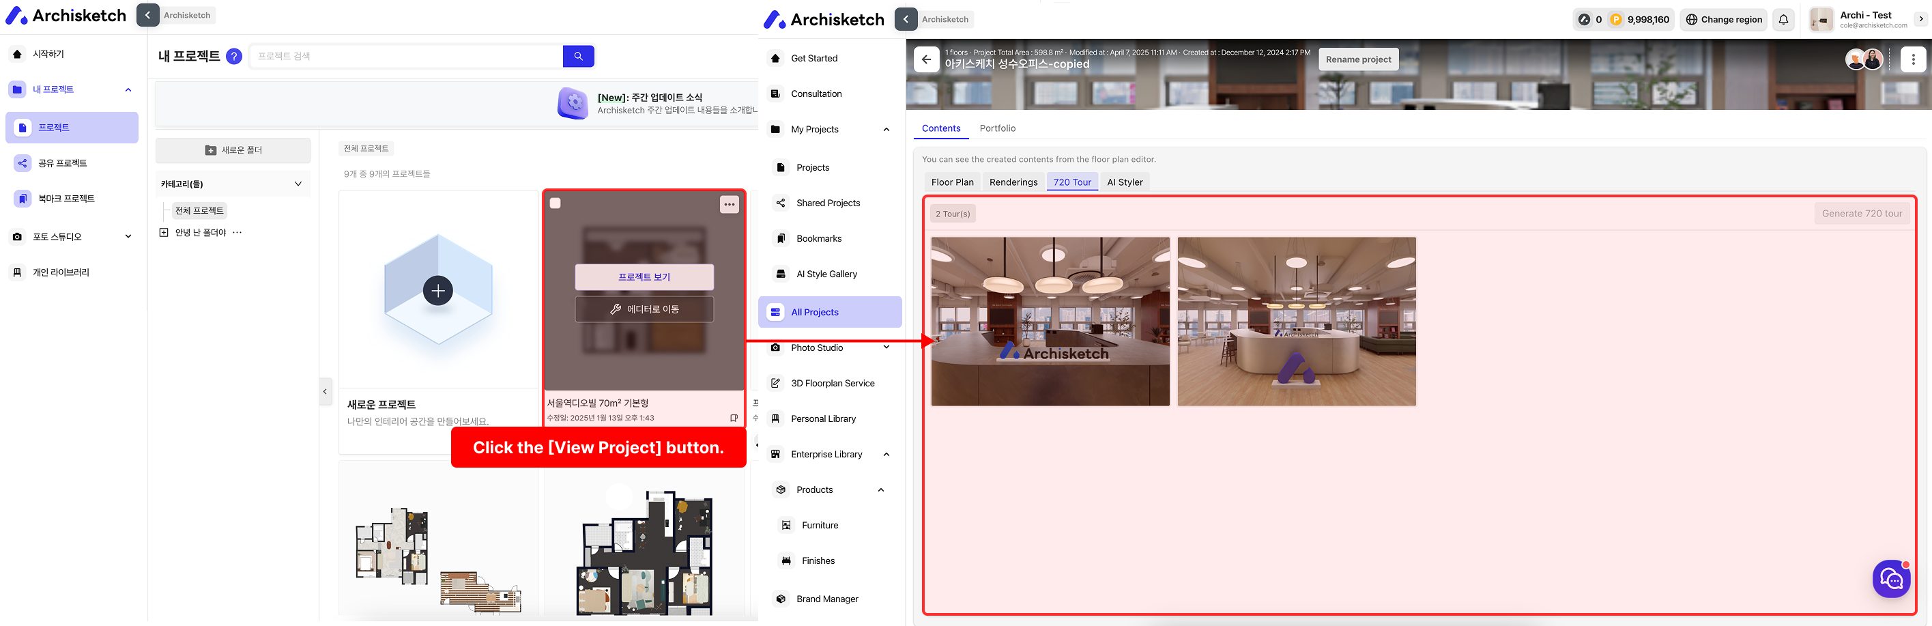Image resolution: width=1932 pixels, height=626 pixels.
Task: Click 새로운 폴더 button
Action: point(233,150)
